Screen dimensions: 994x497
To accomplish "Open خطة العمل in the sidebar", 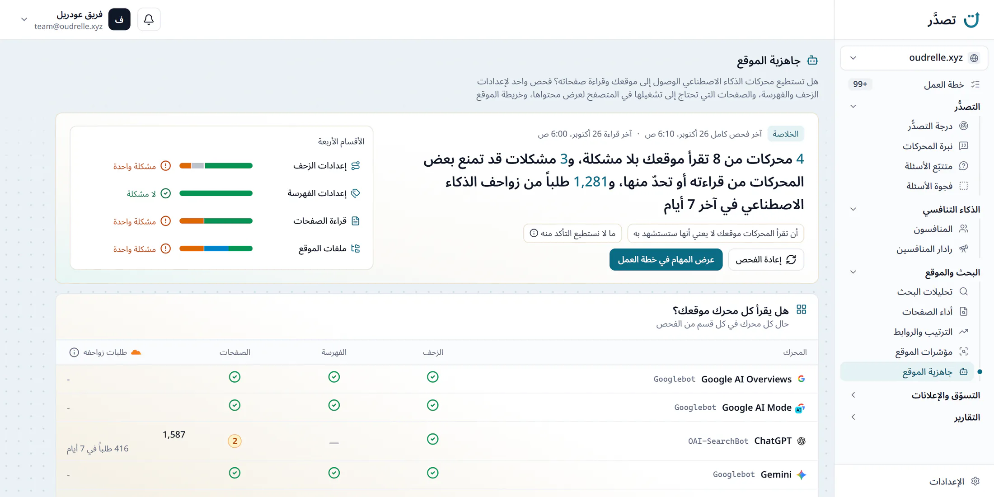I will pyautogui.click(x=914, y=84).
